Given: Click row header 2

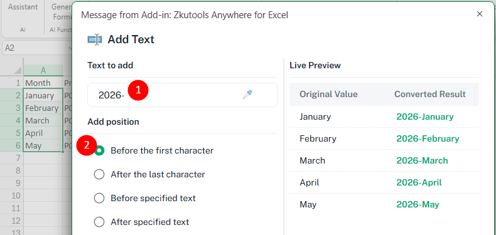Looking at the screenshot, I should (x=12, y=95).
